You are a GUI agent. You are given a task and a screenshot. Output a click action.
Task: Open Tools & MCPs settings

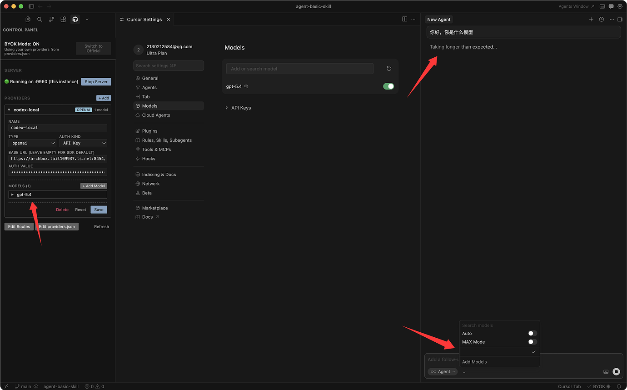pos(169,150)
